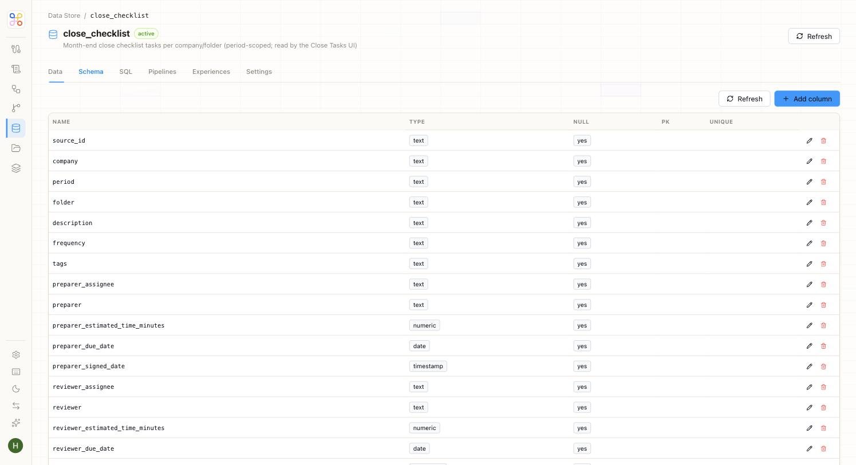Click the numeric type of preparer_estimated_time_minutes
This screenshot has height=465, width=856.
point(424,325)
